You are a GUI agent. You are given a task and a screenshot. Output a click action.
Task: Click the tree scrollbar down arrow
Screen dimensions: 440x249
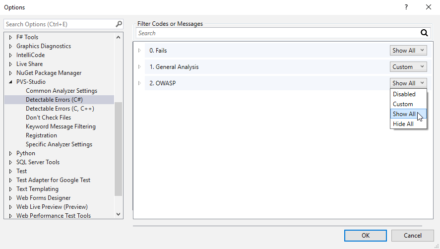[119, 214]
